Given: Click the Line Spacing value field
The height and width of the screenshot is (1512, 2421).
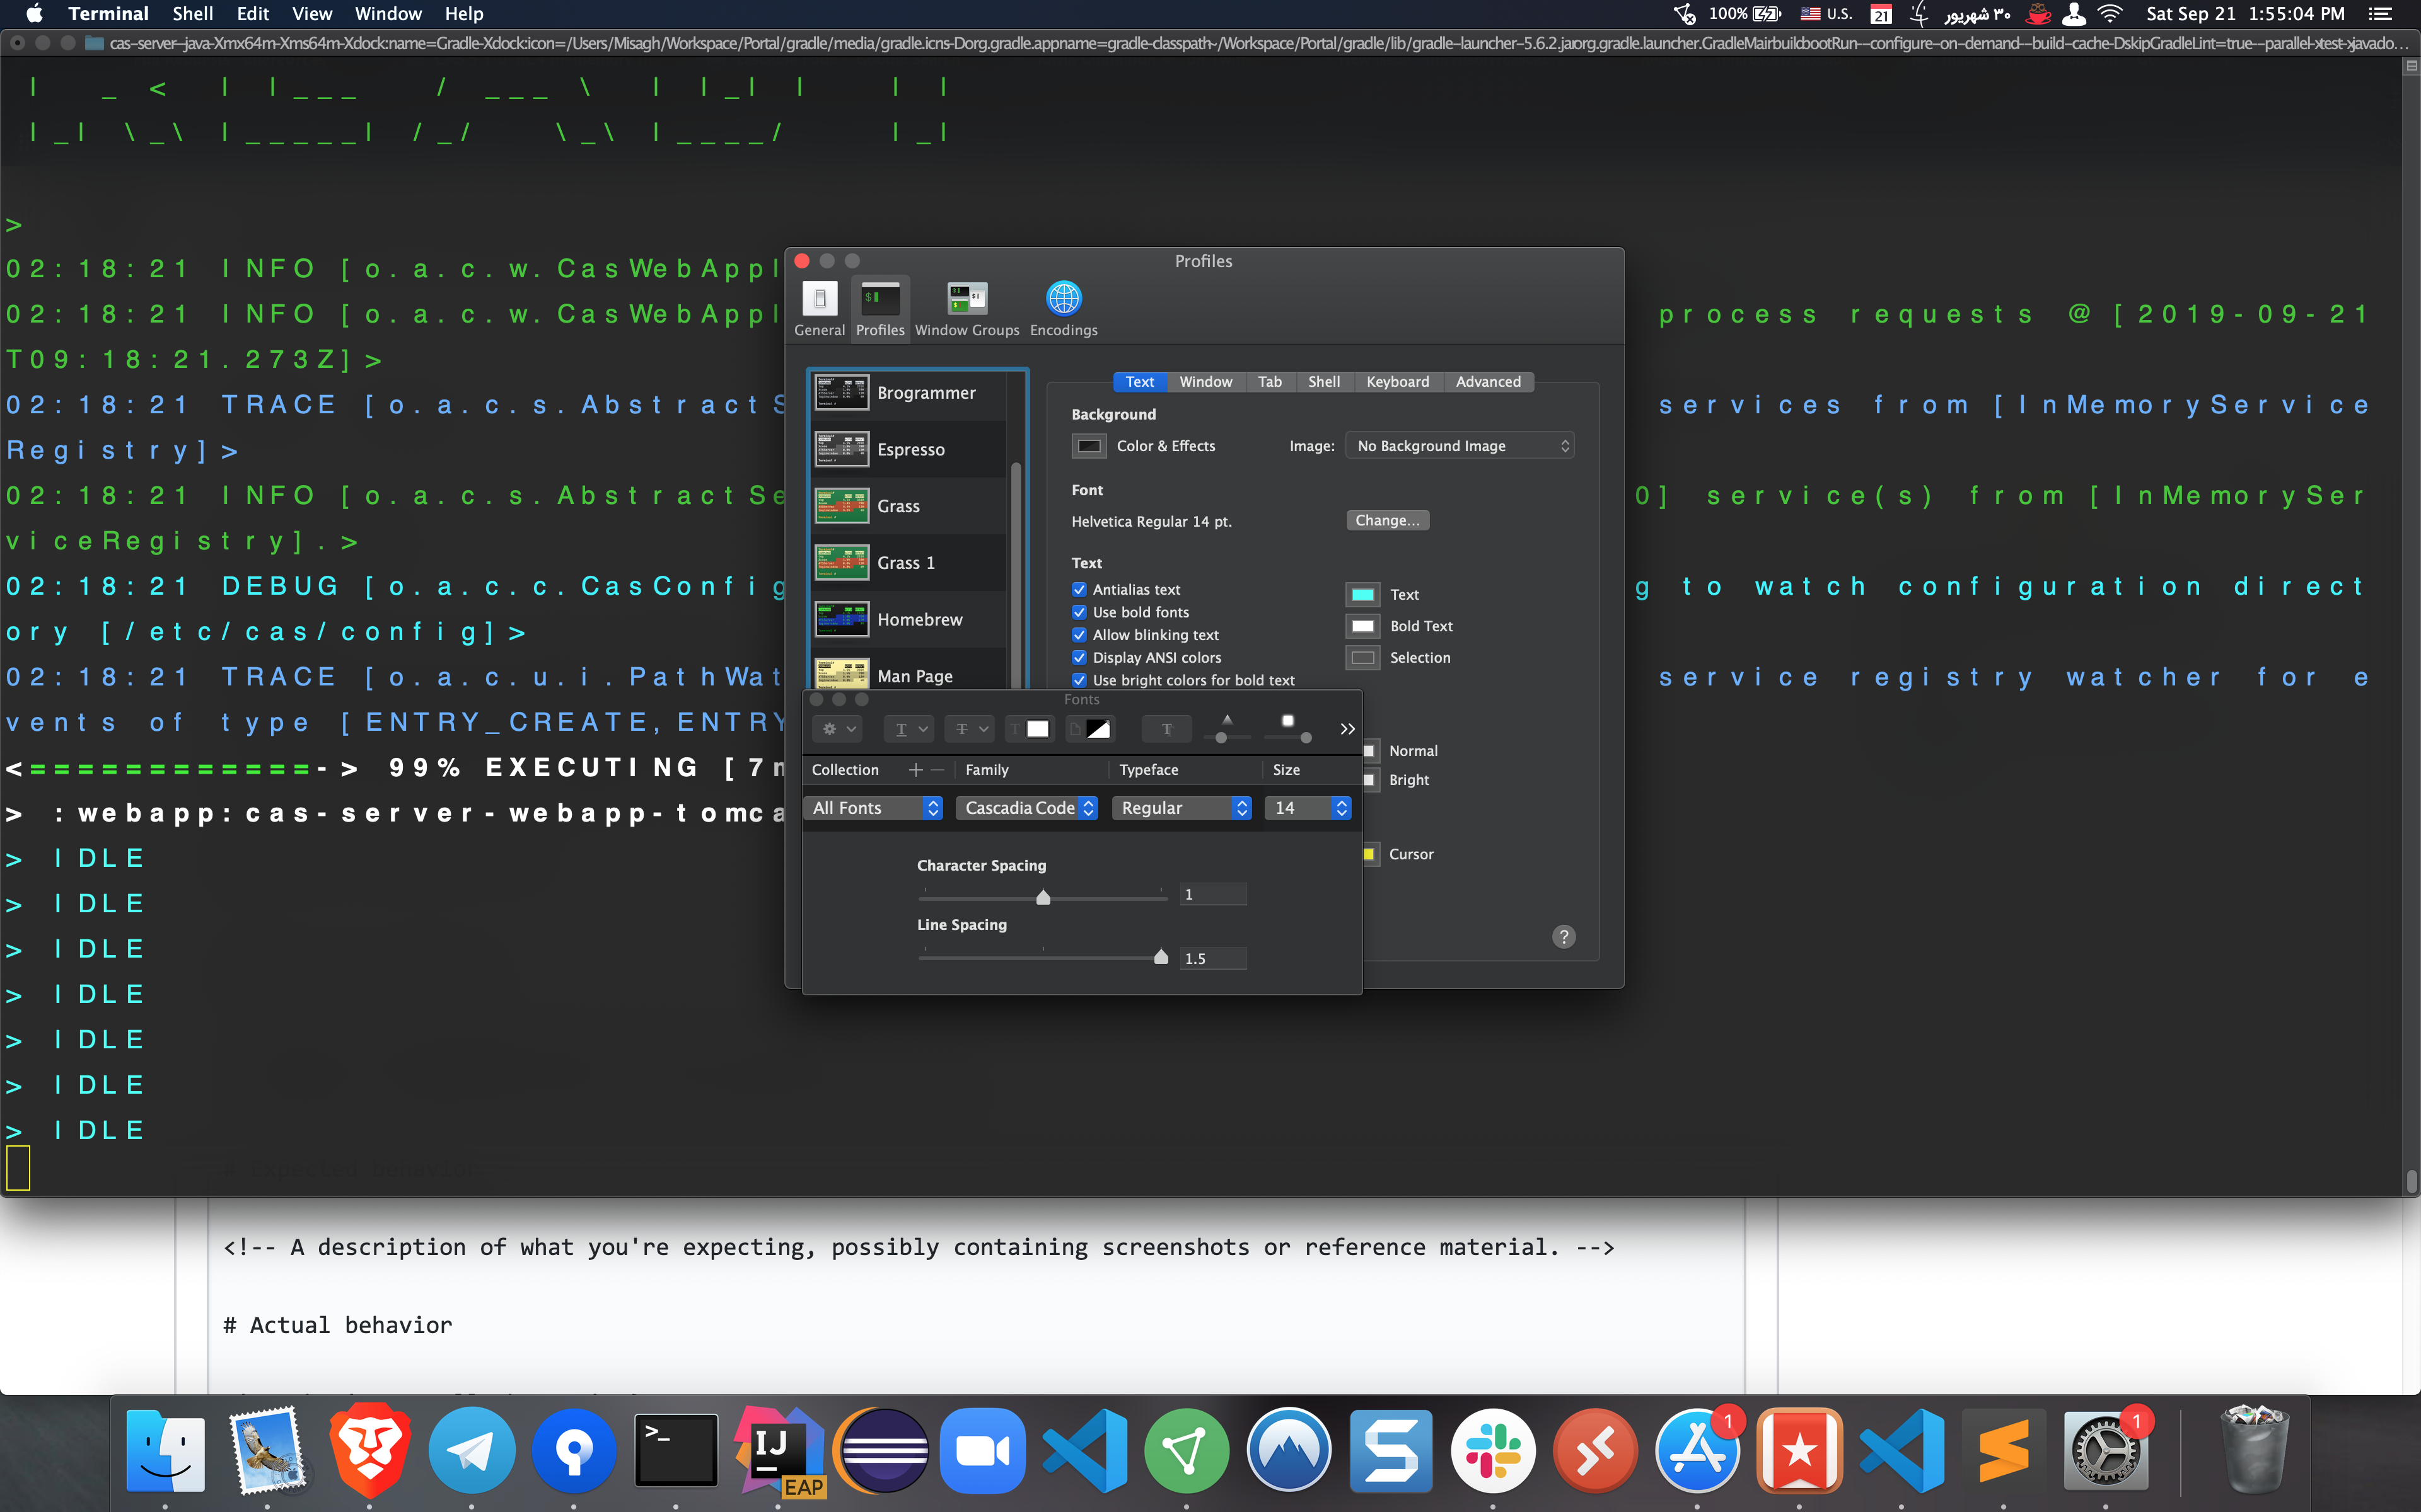Looking at the screenshot, I should click(1214, 958).
